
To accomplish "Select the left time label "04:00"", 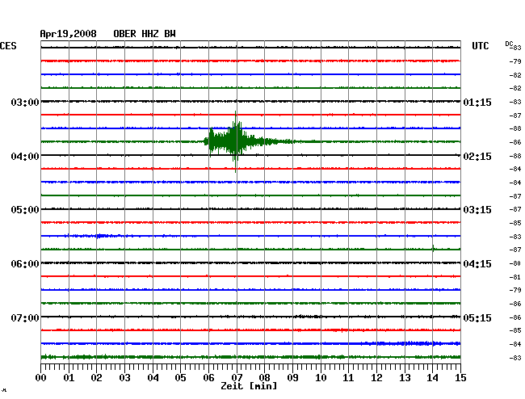I will (x=25, y=157).
